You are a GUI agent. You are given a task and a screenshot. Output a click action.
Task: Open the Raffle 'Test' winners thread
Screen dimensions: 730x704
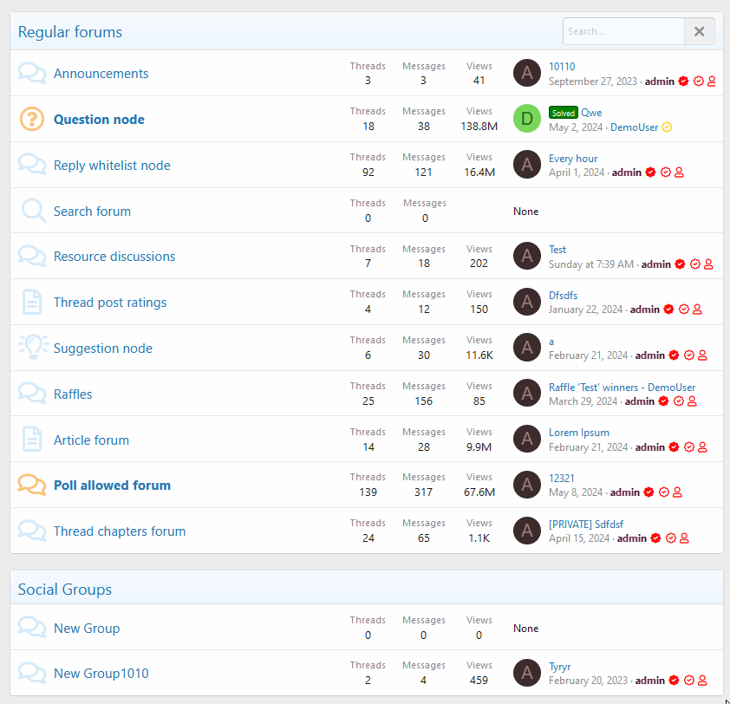(622, 388)
